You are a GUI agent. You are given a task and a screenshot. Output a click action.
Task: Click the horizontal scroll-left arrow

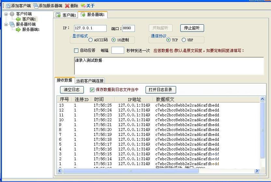(x=60, y=171)
